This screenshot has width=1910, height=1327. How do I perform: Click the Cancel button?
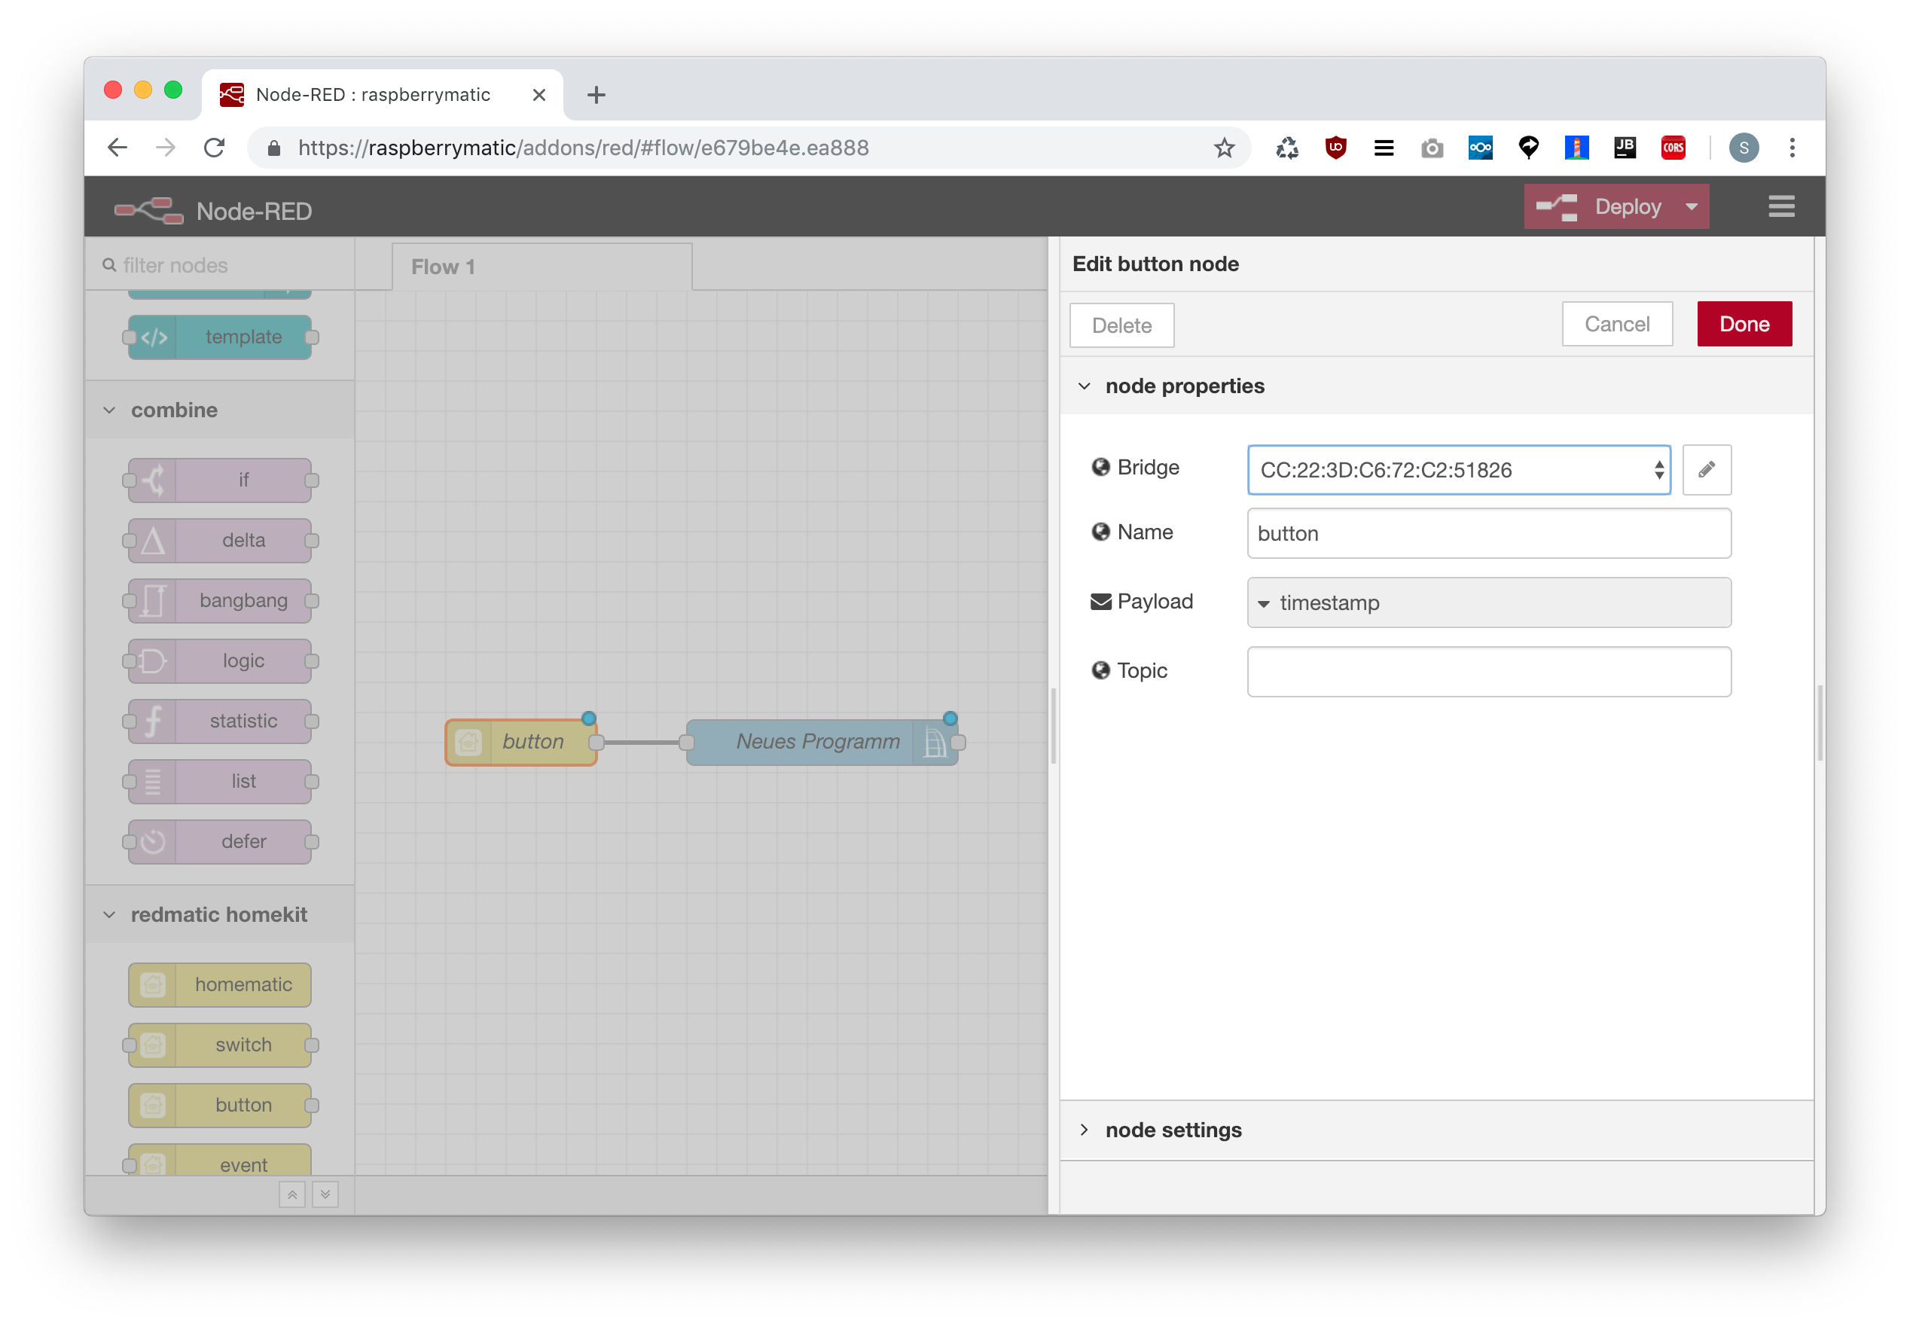click(1616, 325)
